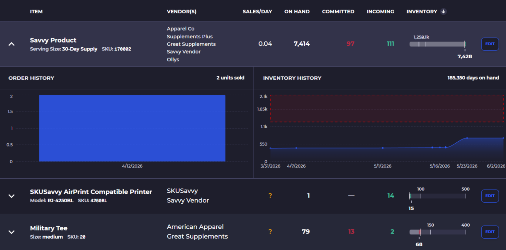
Task: Expand the Military Tee row
Action: (x=11, y=232)
